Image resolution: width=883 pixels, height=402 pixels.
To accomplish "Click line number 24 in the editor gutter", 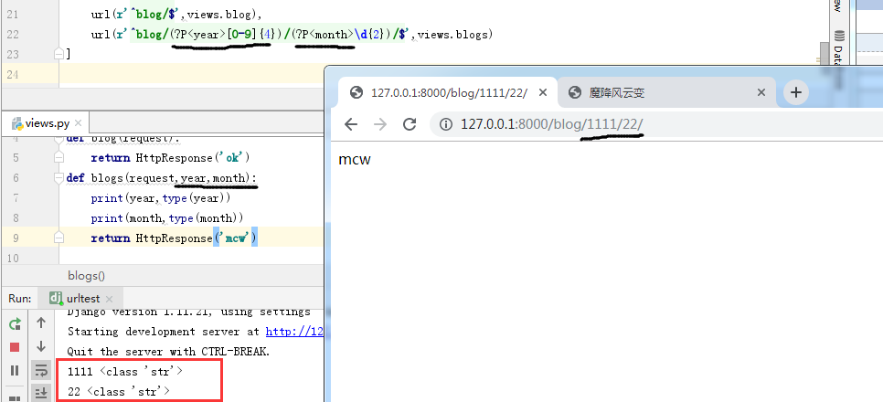I will (x=12, y=74).
